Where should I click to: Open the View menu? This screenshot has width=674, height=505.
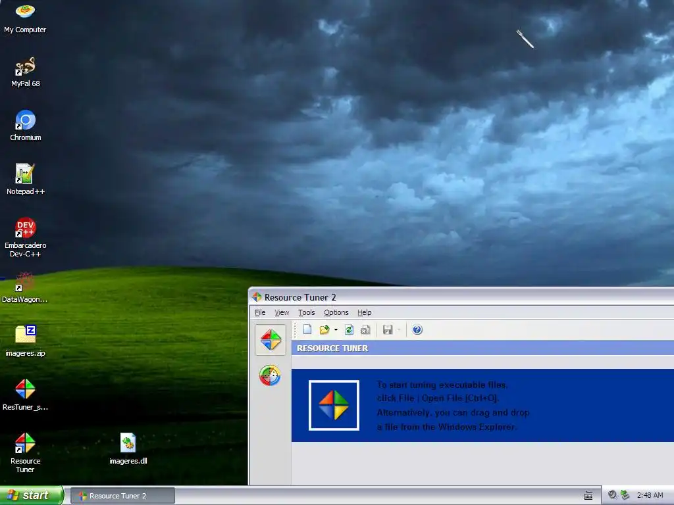282,312
